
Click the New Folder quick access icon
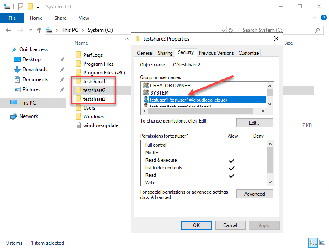point(30,7)
